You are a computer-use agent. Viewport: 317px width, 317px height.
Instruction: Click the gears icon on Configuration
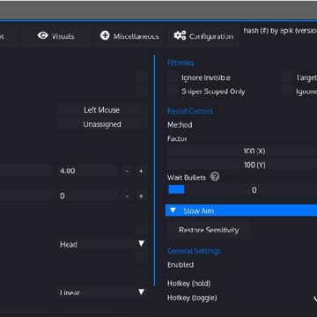(180, 36)
